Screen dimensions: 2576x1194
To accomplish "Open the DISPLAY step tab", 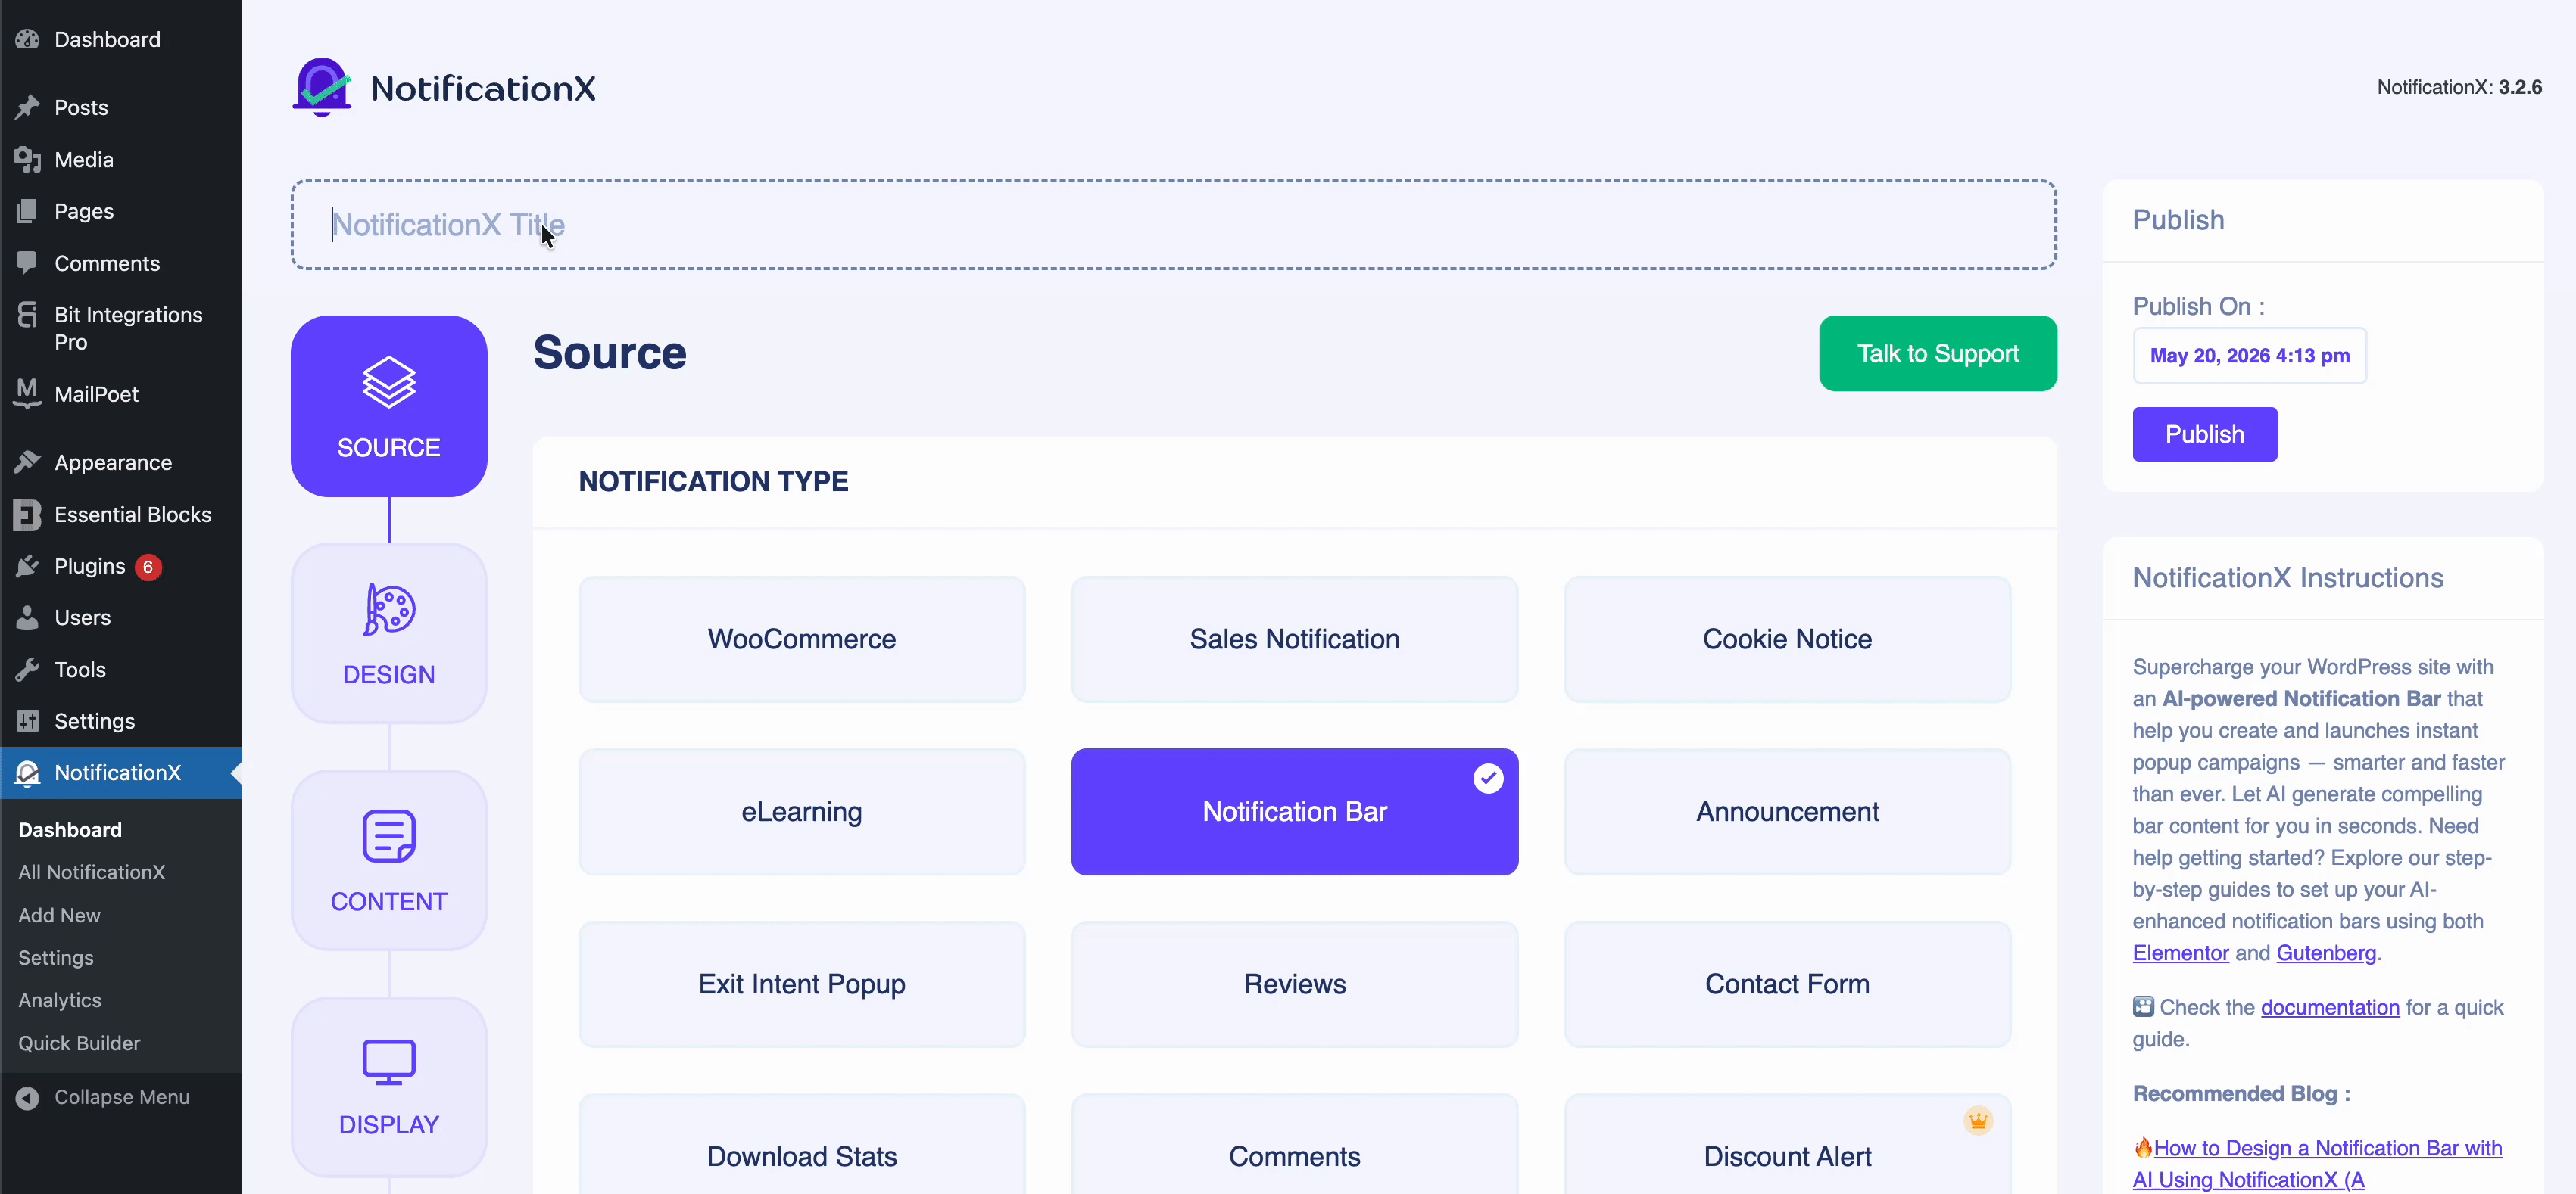I will pos(389,1087).
